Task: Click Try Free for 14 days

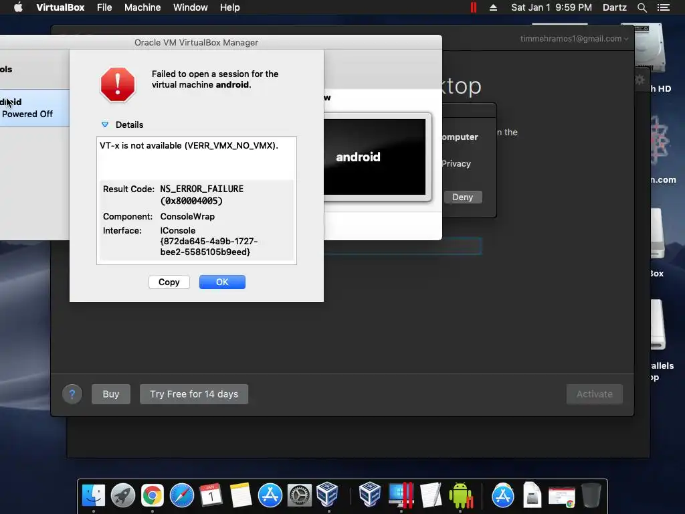Action: pyautogui.click(x=194, y=394)
